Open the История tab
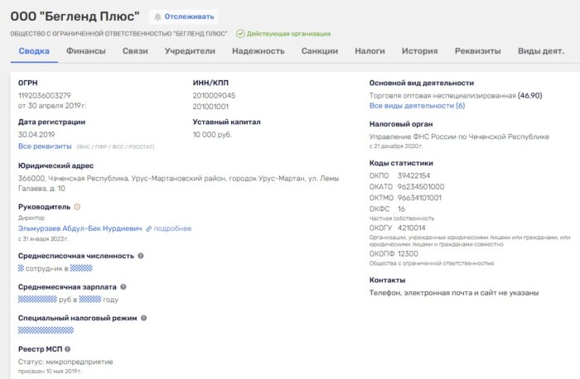The width and height of the screenshot is (580, 379). click(x=419, y=51)
